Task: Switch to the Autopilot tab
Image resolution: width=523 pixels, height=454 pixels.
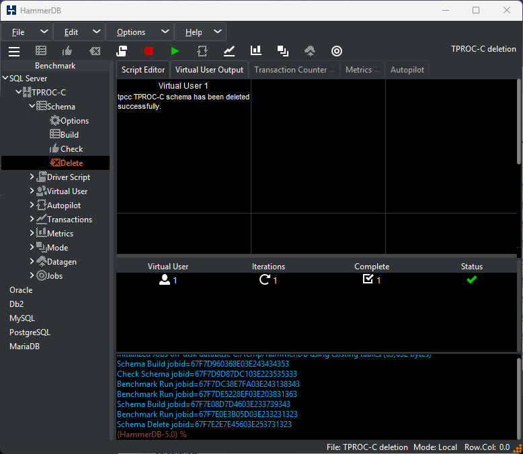Action: [407, 70]
